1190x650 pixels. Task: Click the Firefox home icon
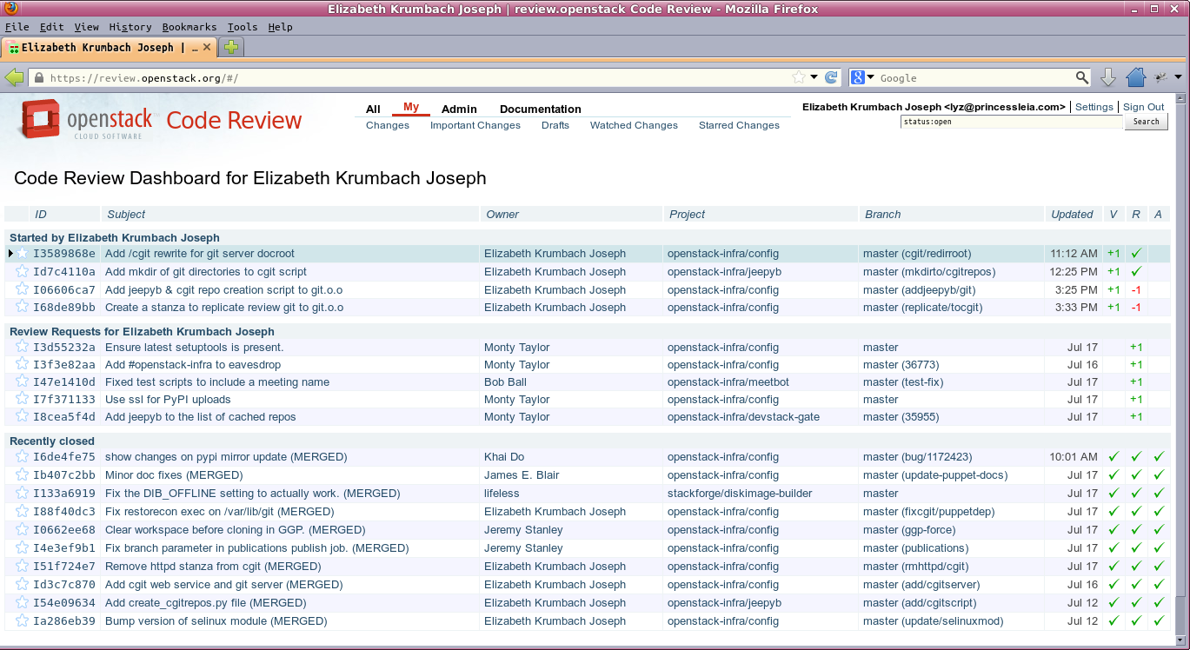[1135, 77]
